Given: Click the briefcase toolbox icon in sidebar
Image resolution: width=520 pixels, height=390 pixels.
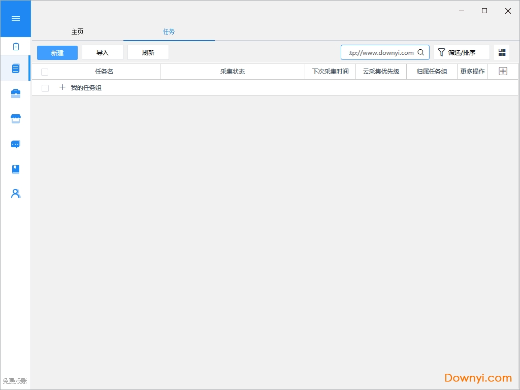Looking at the screenshot, I should pos(15,93).
